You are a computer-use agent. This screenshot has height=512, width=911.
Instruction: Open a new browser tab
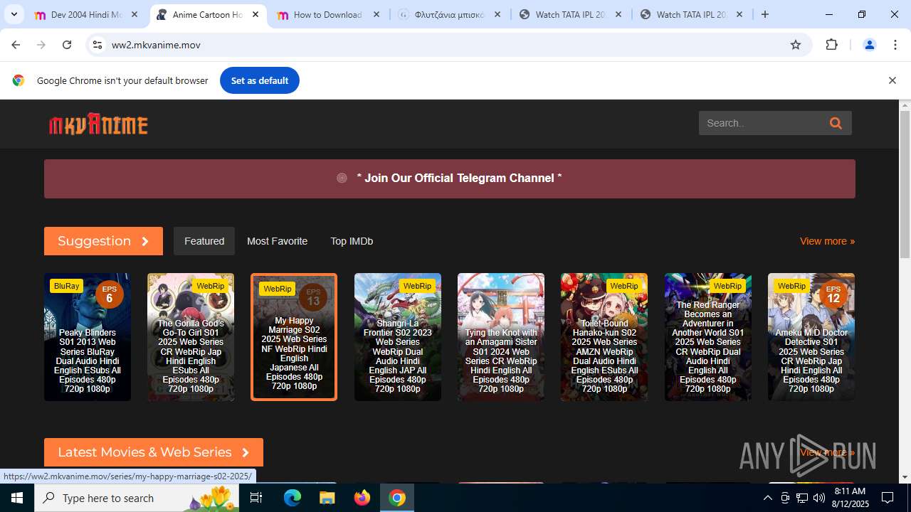pos(765,14)
